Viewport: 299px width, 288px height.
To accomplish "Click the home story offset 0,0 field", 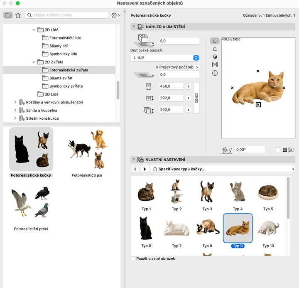I will click(179, 41).
